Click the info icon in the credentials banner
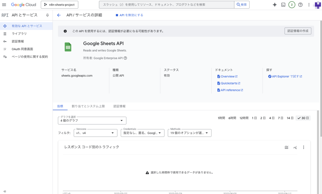Viewport: 322px width, 194px height. tap(65, 31)
